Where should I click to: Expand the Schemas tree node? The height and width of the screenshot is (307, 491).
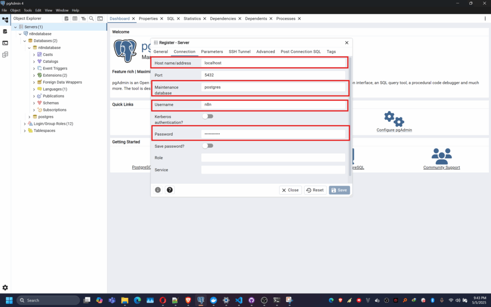tap(34, 103)
